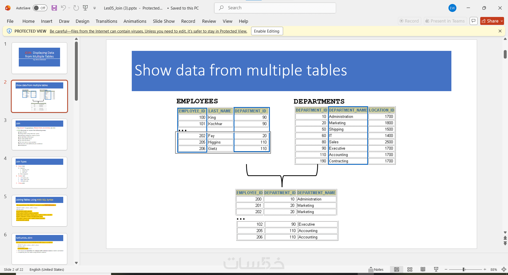Switch to Reading View icon
Screen dimensions: 508x275
click(x=423, y=269)
